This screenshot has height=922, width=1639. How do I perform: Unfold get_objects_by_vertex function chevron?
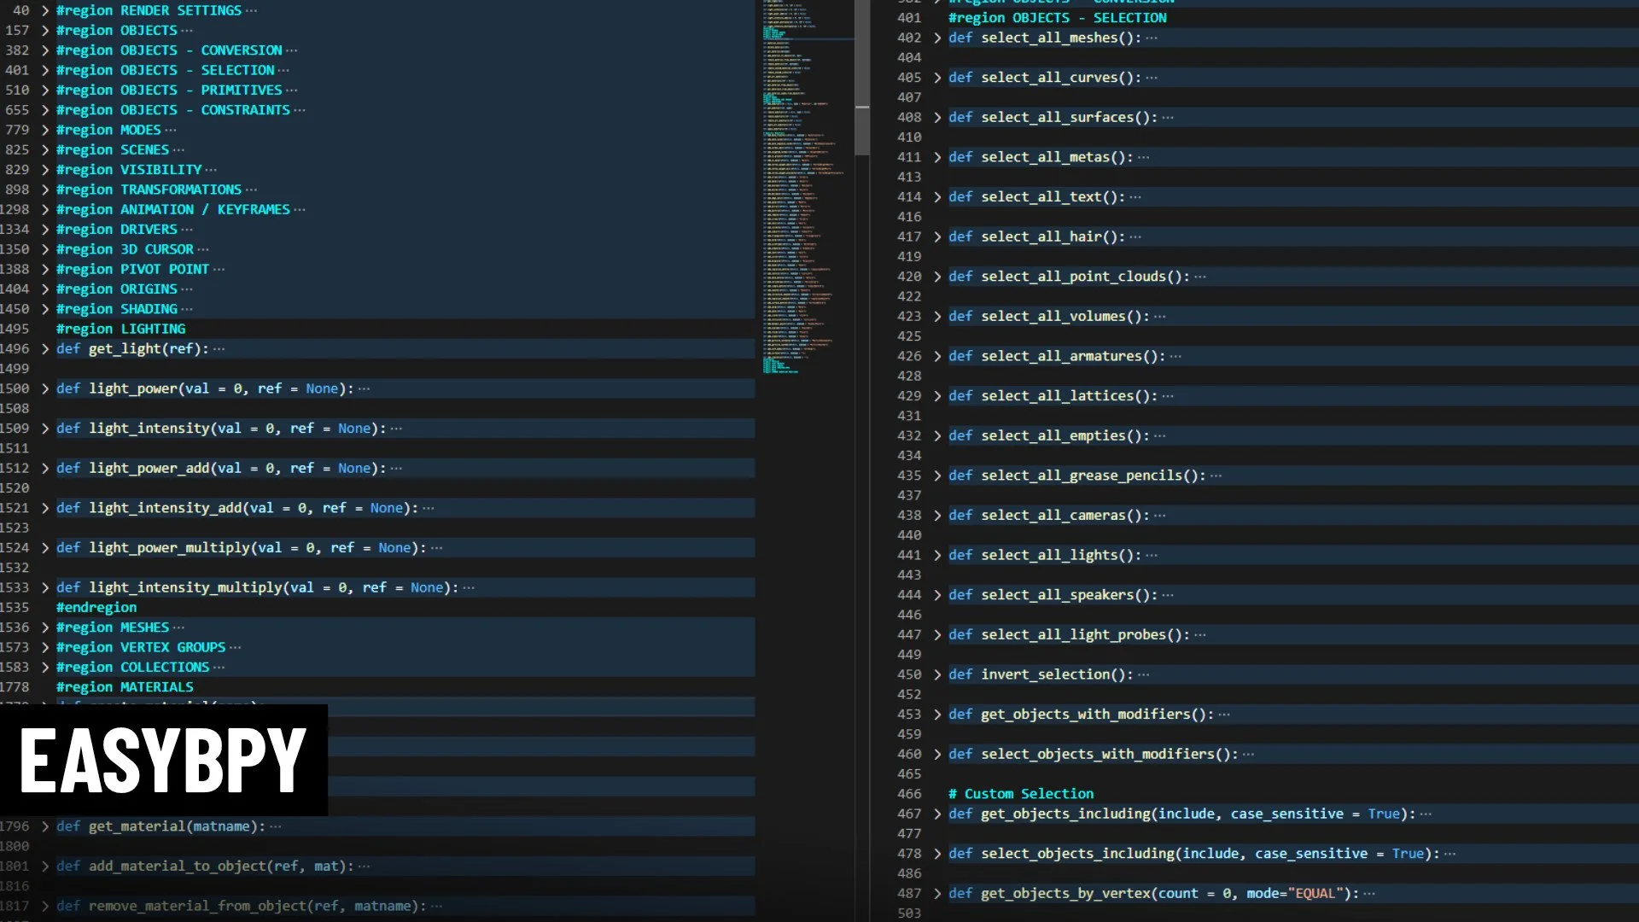click(x=937, y=893)
